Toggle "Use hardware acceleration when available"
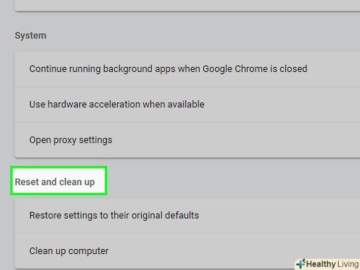Viewport: 360px width, 270px height. pos(117,104)
